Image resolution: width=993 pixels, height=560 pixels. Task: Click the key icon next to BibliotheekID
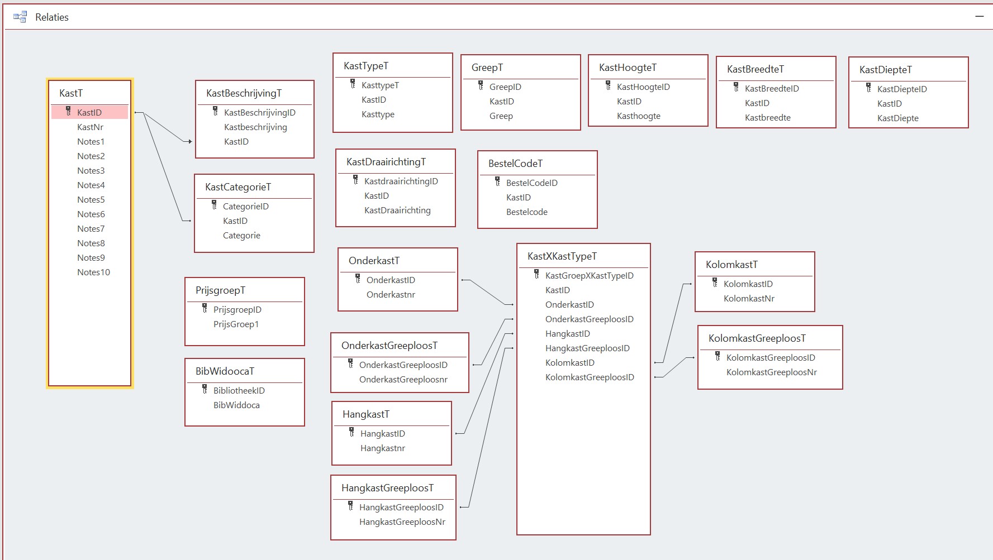205,390
